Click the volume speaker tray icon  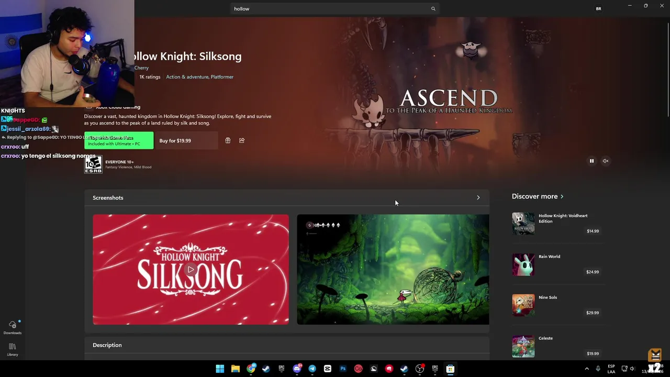click(632, 369)
